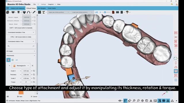This screenshot has height=103, width=184.
Task: Increase Scale Z with plus button
Action: (x=32, y=78)
